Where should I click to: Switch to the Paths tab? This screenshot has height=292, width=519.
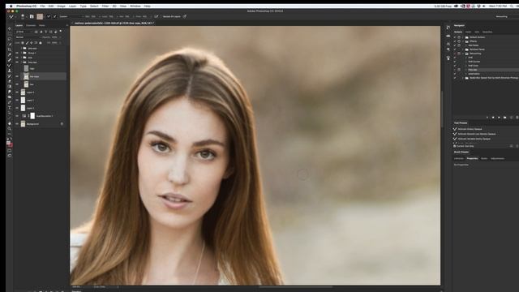coord(41,25)
